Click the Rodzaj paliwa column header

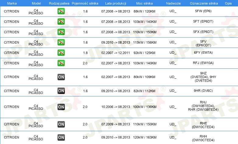[x=59, y=3]
